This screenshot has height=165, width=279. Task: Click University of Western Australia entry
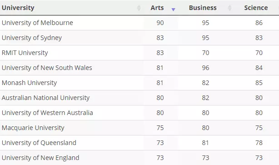click(47, 113)
